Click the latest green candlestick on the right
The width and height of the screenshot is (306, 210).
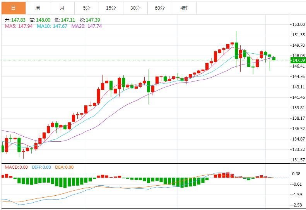click(x=274, y=59)
